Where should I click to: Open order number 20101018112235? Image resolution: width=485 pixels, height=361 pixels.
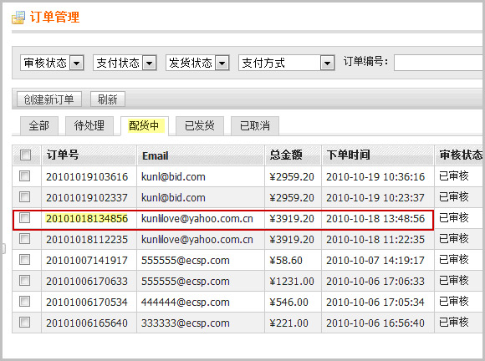87,240
